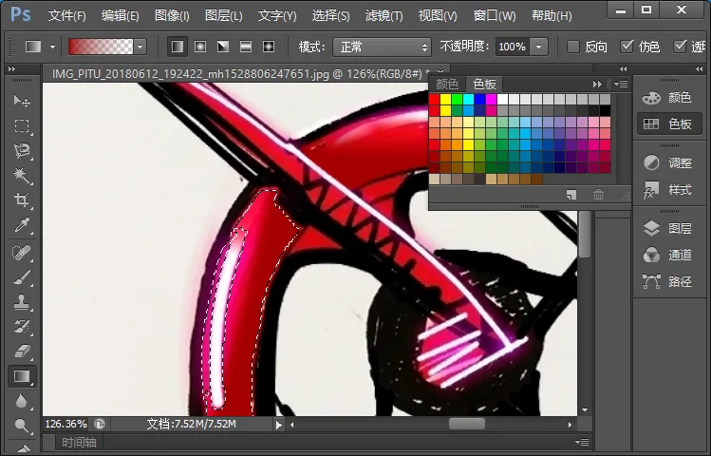Image resolution: width=711 pixels, height=456 pixels.
Task: Open the 编辑(E) menu
Action: coord(120,16)
